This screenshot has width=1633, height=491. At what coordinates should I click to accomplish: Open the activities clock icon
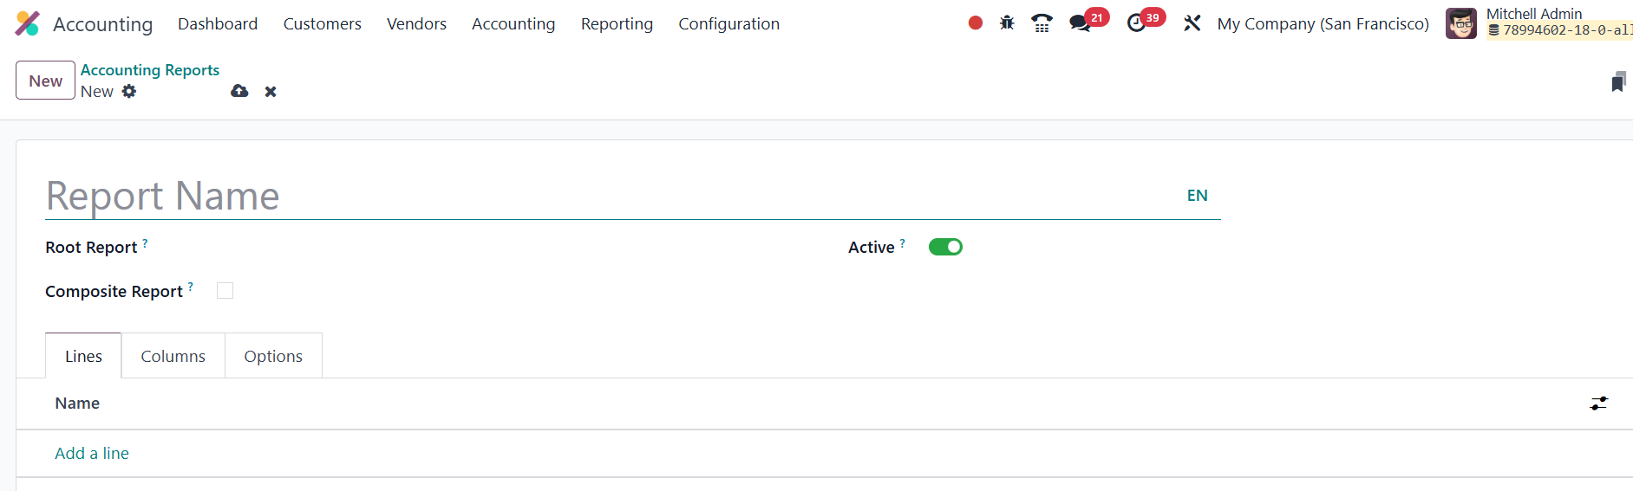tap(1136, 23)
